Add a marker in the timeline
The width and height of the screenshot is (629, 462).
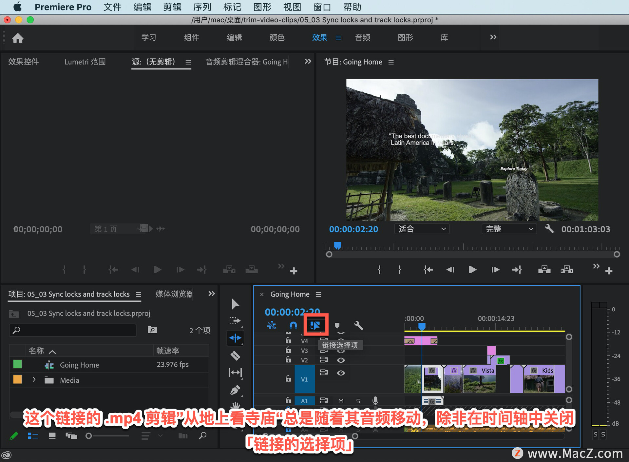coord(337,326)
